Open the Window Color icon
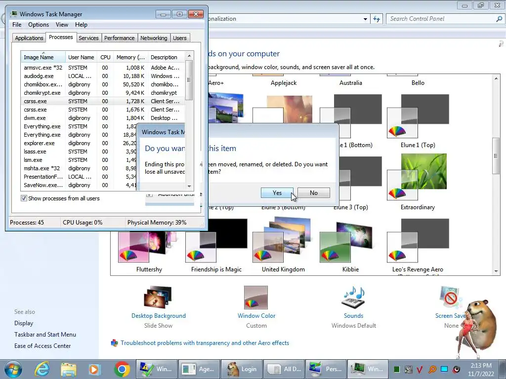506x379 pixels. (256, 297)
